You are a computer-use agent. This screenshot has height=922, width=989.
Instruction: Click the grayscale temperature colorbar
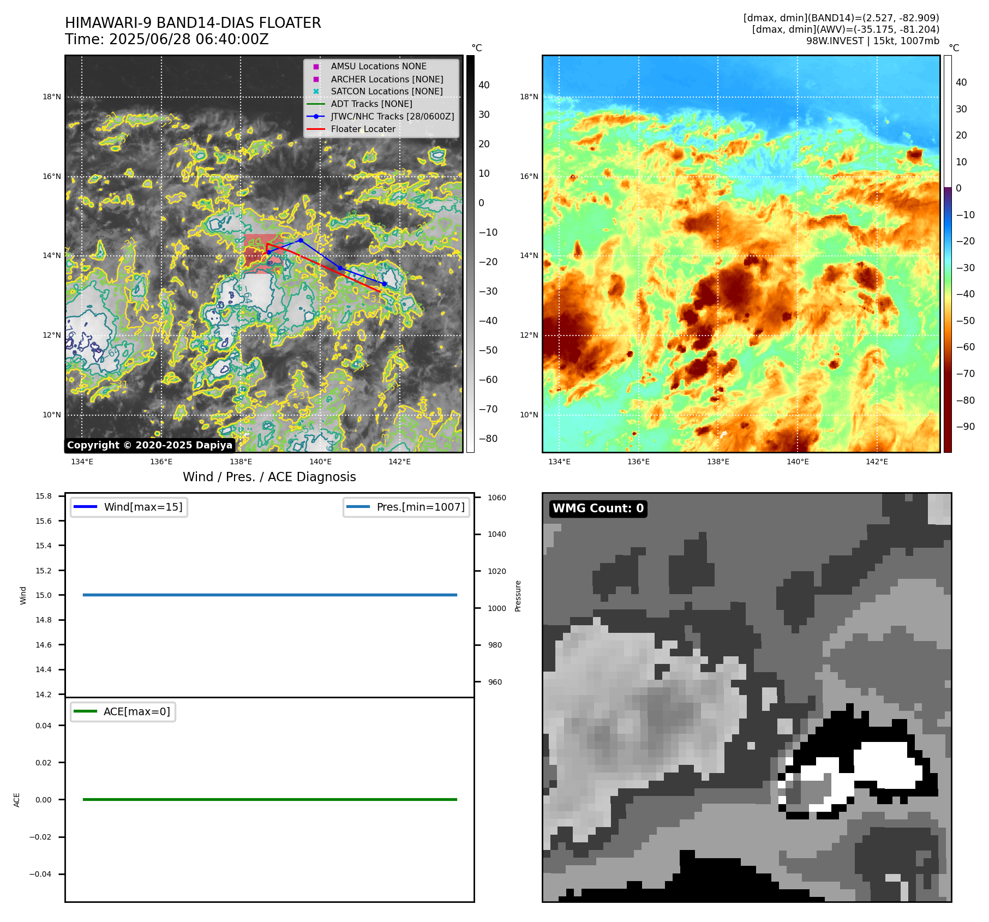(x=470, y=254)
